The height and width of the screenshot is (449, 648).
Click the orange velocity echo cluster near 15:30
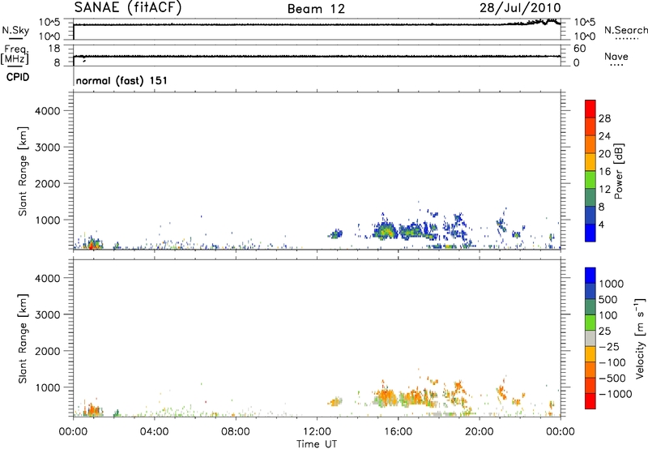tap(386, 397)
